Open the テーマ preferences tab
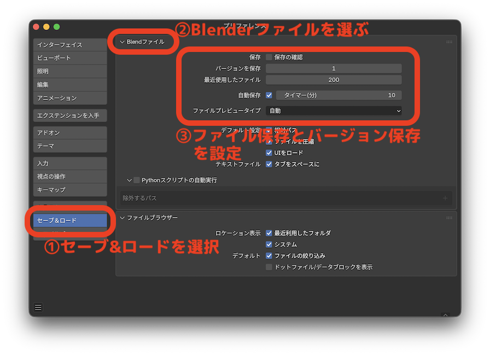 tap(70, 146)
